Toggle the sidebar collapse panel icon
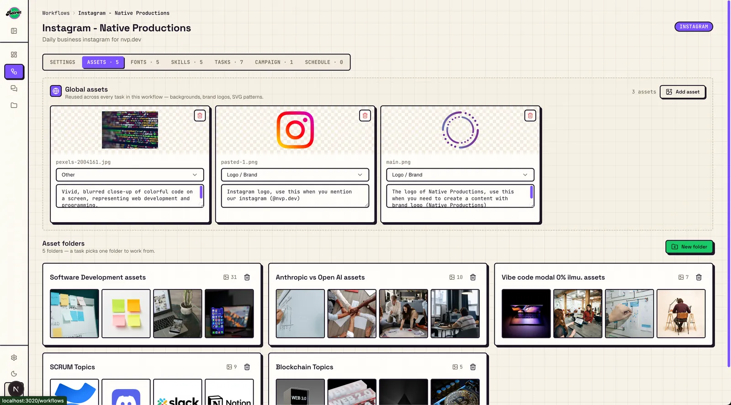 pyautogui.click(x=14, y=31)
